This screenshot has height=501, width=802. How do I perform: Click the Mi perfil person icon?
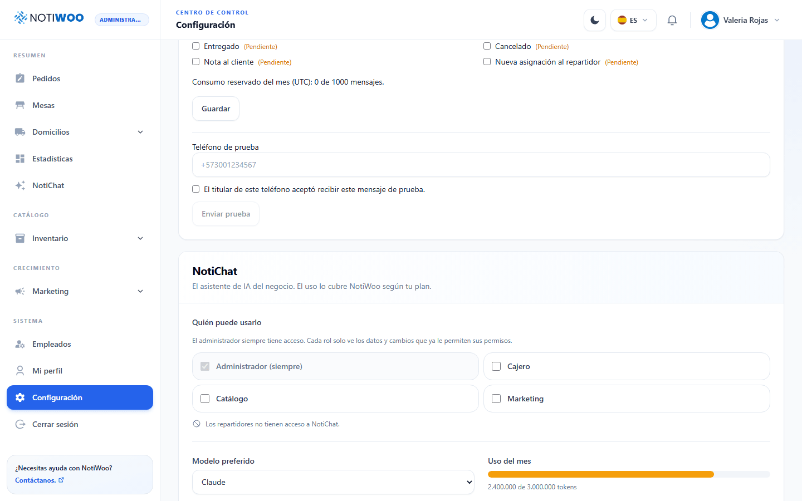pyautogui.click(x=20, y=371)
